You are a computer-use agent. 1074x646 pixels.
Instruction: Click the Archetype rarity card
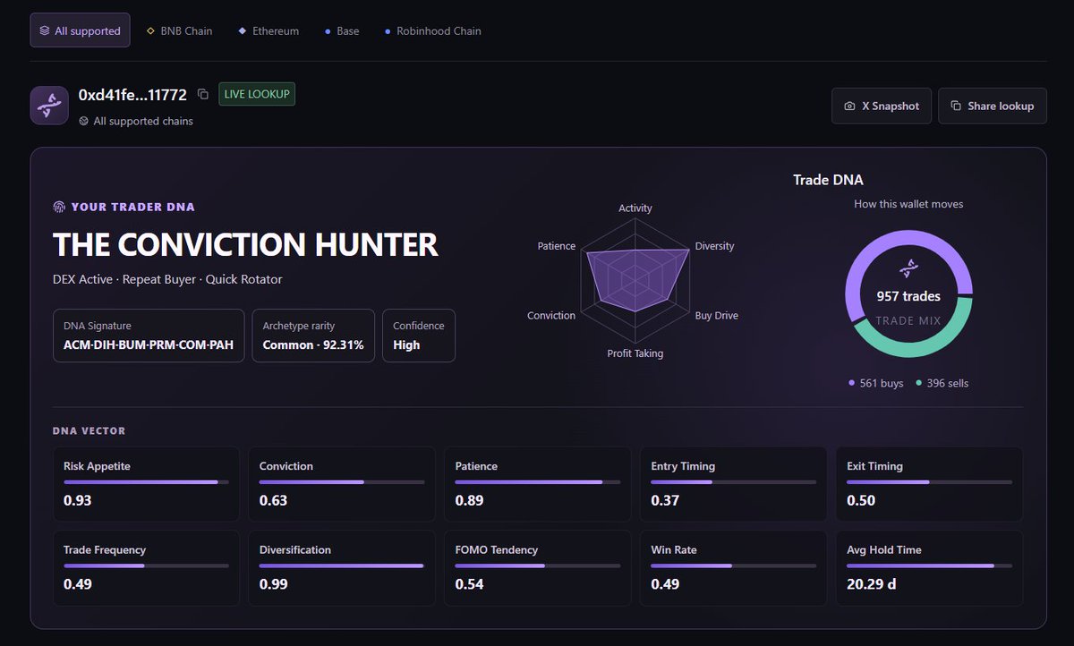[313, 336]
